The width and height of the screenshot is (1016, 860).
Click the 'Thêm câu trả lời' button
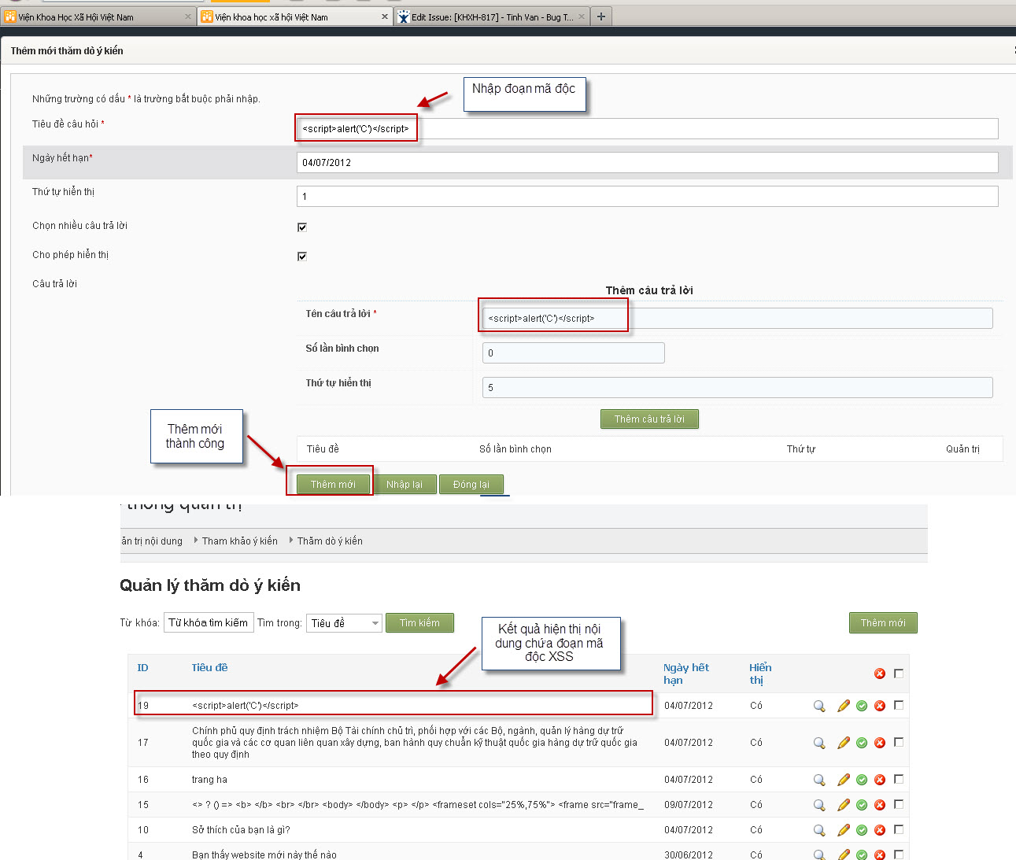click(x=649, y=419)
